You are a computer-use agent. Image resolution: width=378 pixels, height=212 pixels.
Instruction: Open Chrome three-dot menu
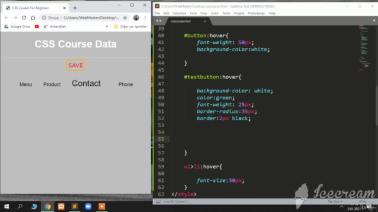click(145, 18)
